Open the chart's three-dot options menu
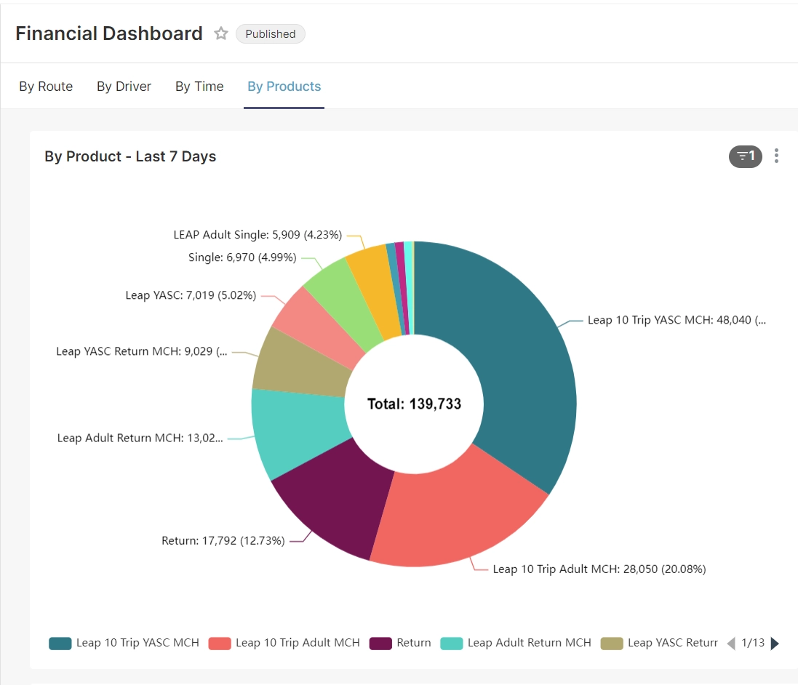The width and height of the screenshot is (798, 685). point(776,156)
